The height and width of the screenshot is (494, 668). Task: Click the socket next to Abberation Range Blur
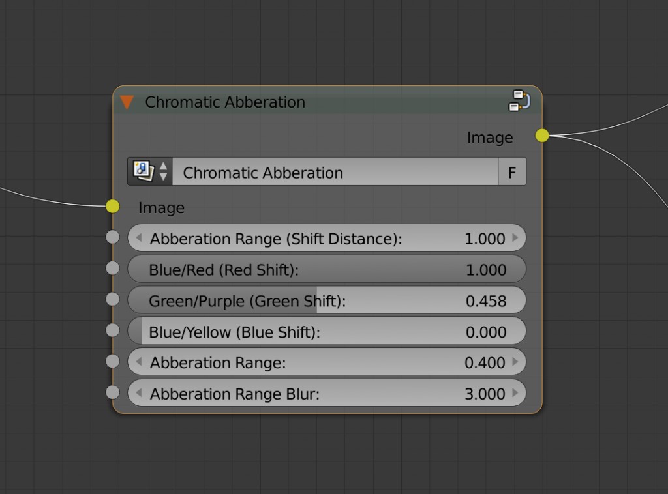click(x=112, y=392)
